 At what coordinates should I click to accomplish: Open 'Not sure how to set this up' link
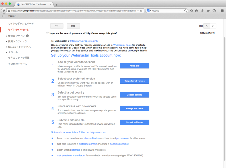click(x=79, y=132)
